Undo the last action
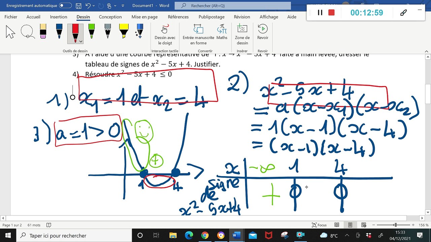 (88, 6)
